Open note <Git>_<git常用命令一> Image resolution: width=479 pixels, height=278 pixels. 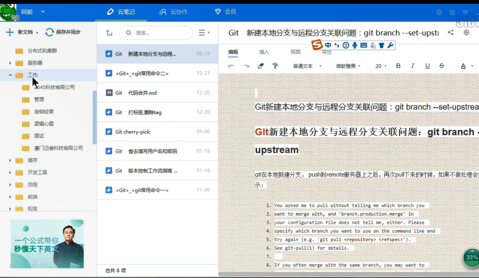(157, 190)
